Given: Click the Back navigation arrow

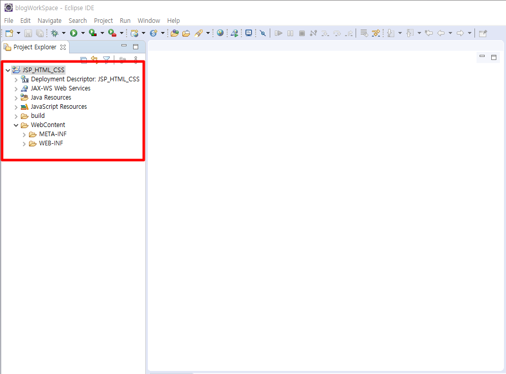Looking at the screenshot, I should pyautogui.click(x=441, y=33).
